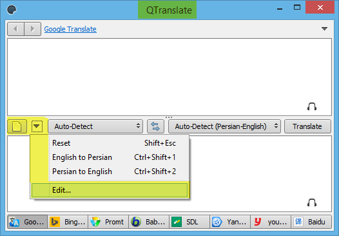Maximize the QTranslate window
Viewport: 339px width, 236px height.
pos(297,7)
